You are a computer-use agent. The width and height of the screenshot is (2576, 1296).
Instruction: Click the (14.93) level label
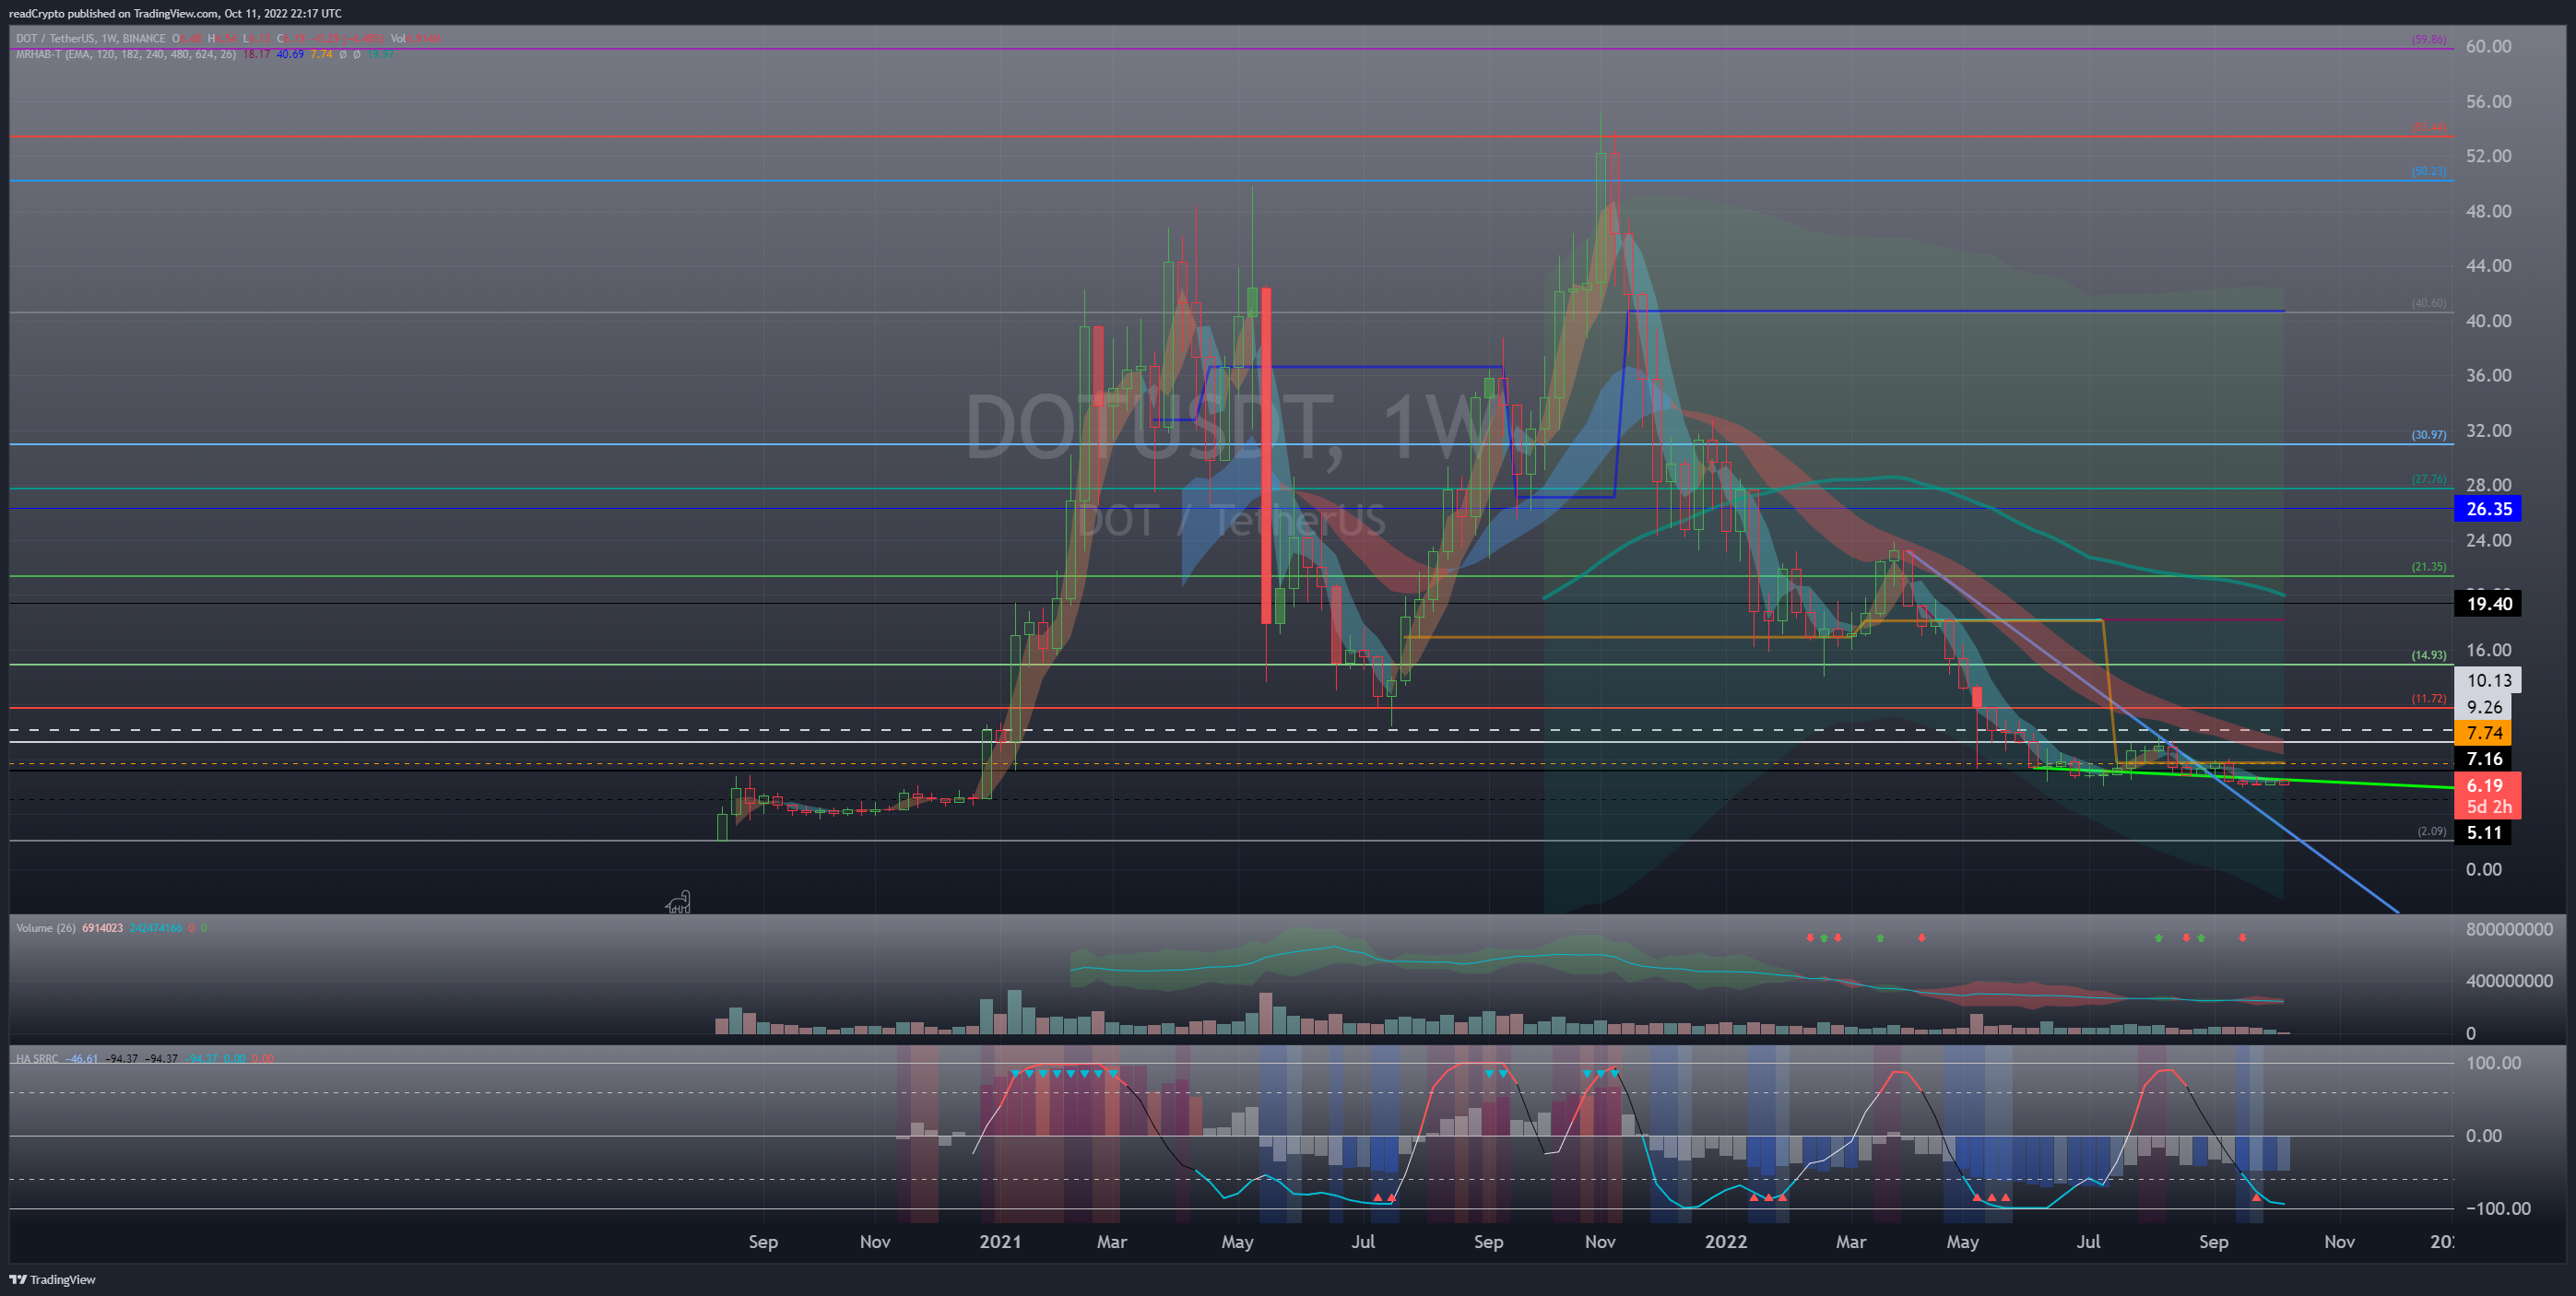pyautogui.click(x=2429, y=655)
